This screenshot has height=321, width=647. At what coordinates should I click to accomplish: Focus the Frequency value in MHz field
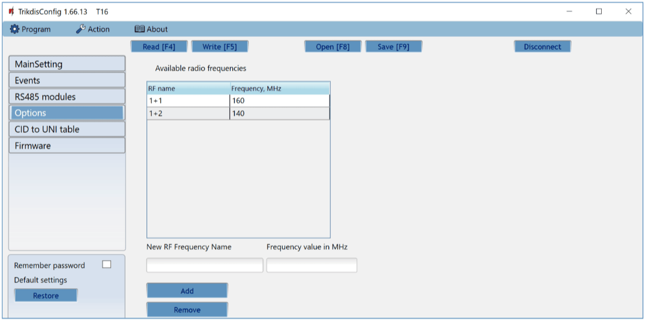(312, 265)
